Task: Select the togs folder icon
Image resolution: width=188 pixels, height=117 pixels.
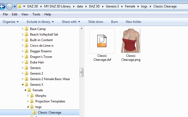Action: click(32, 107)
